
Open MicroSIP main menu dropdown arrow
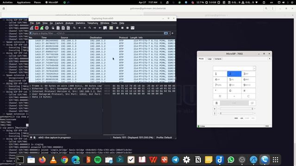pos(269,59)
